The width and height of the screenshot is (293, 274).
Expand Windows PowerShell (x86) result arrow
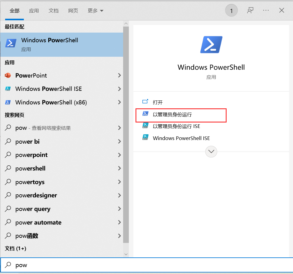[x=119, y=102]
